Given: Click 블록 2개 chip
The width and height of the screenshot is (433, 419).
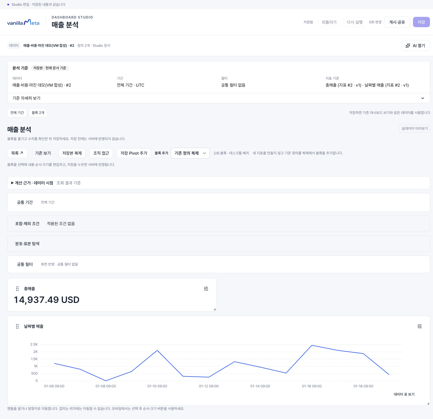Looking at the screenshot, I should click(x=38, y=113).
